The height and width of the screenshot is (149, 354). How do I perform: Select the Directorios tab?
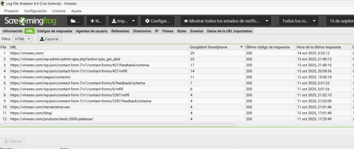pyautogui.click(x=142, y=31)
